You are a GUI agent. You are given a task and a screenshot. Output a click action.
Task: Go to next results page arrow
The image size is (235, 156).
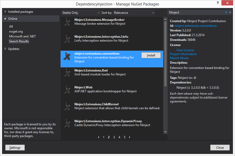[130, 137]
